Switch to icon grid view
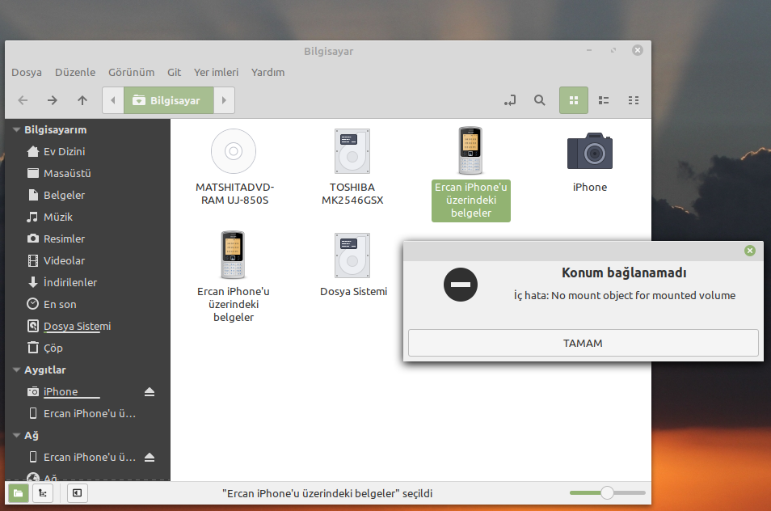The height and width of the screenshot is (511, 771). 573,100
